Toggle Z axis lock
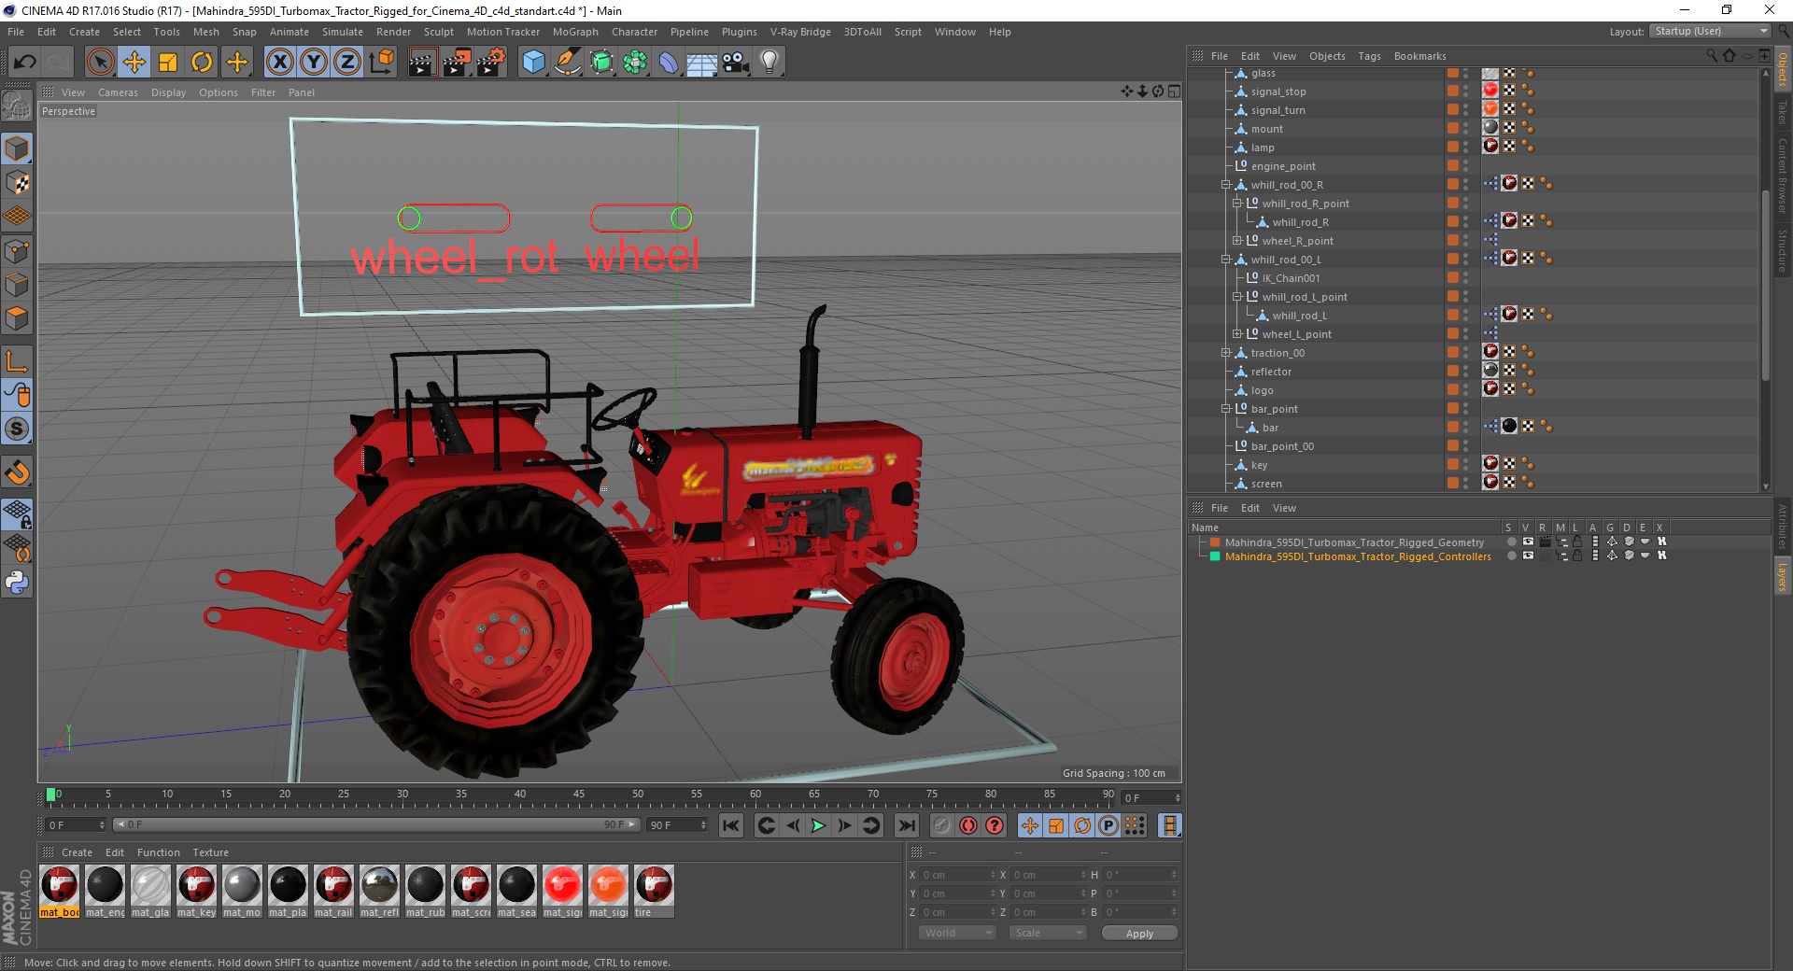 [346, 63]
